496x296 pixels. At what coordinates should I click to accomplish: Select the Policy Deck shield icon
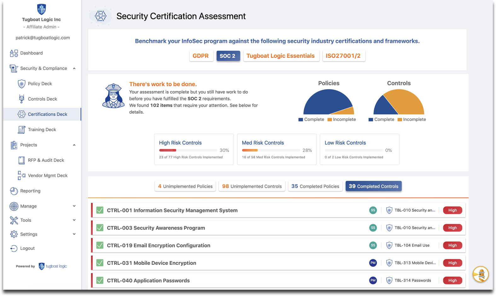click(21, 84)
